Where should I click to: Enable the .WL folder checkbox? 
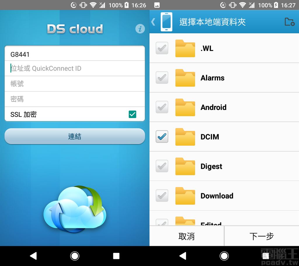162,48
